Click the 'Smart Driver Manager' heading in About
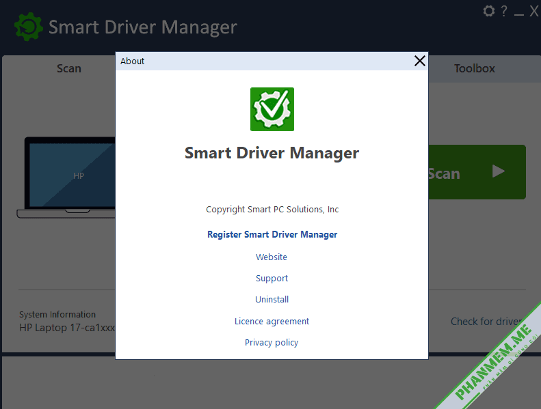Viewport: 541px width, 409px height. click(x=272, y=153)
